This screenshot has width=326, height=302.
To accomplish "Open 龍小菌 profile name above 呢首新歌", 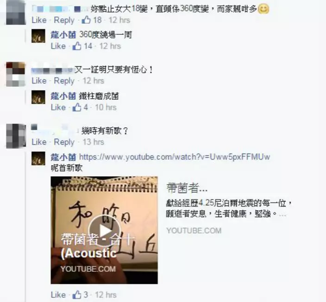I will coord(63,157).
